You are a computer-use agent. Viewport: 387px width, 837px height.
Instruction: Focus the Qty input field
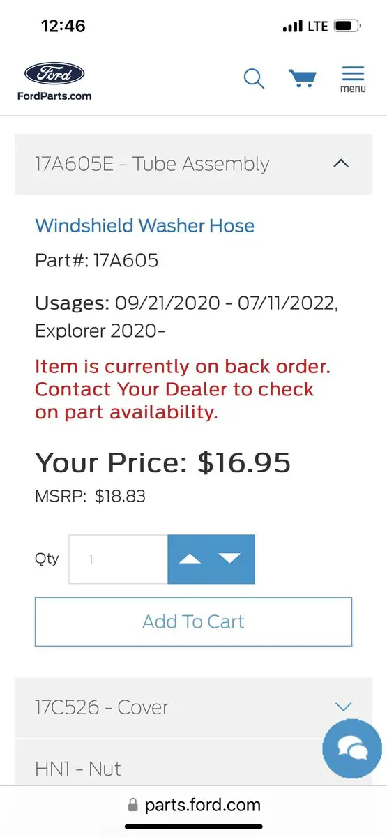(x=118, y=559)
